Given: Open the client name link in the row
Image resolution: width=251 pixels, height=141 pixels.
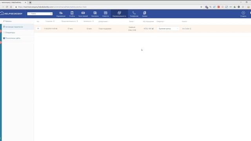Looking at the screenshot, I should pyautogui.click(x=186, y=29).
